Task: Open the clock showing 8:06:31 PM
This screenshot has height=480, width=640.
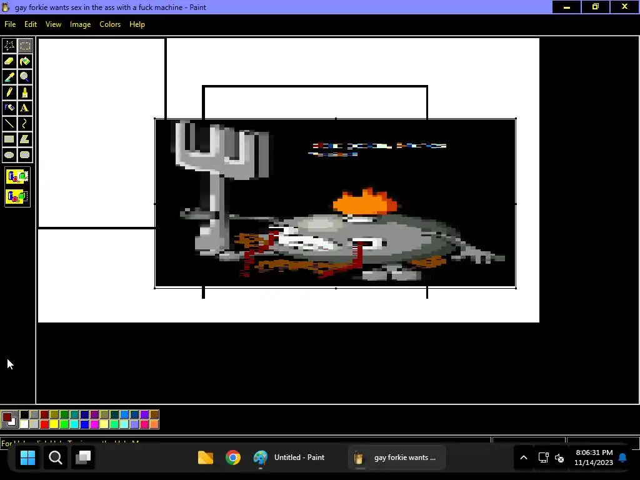Action: pos(594,457)
